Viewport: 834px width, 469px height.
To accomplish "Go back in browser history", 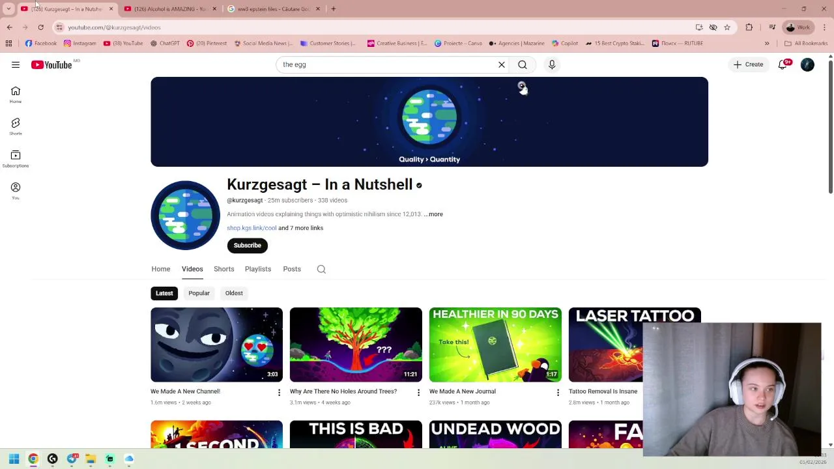I will [x=9, y=27].
